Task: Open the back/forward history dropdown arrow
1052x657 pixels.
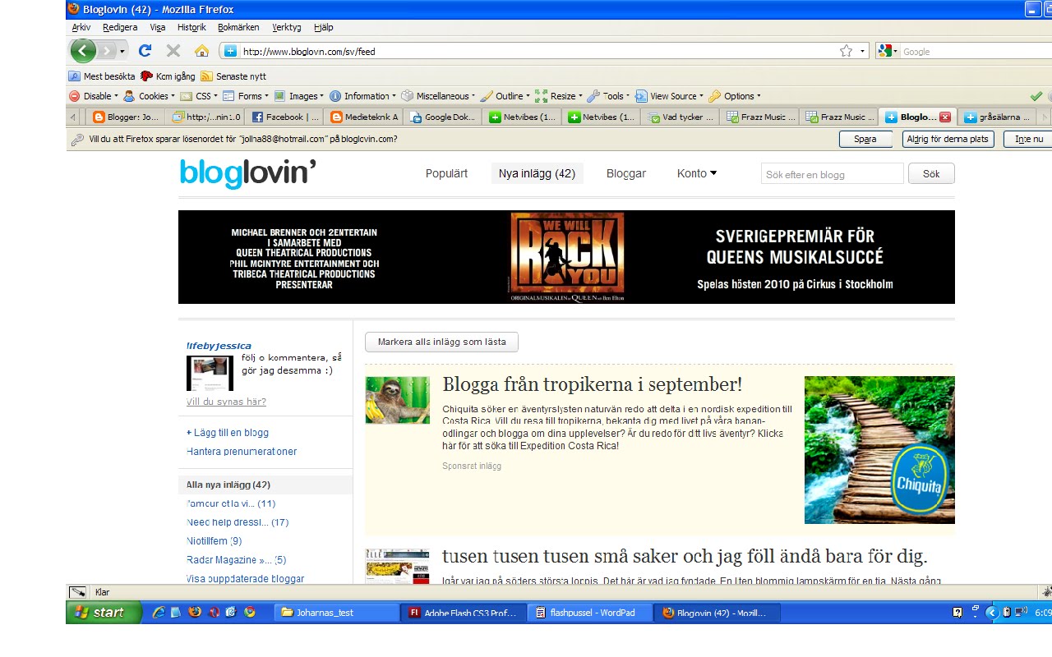Action: [122, 51]
